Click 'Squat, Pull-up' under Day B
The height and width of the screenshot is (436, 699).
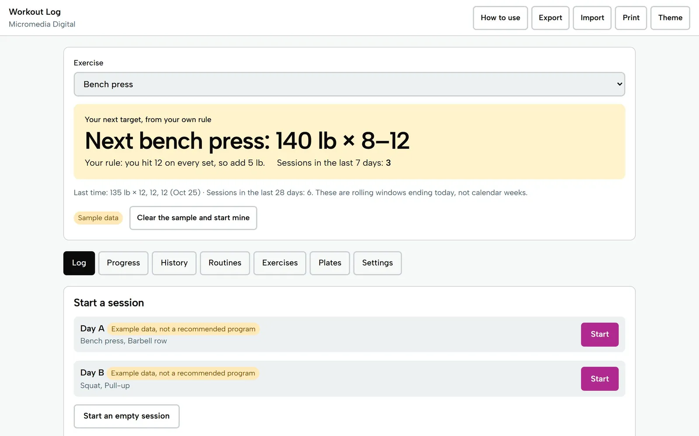click(105, 385)
